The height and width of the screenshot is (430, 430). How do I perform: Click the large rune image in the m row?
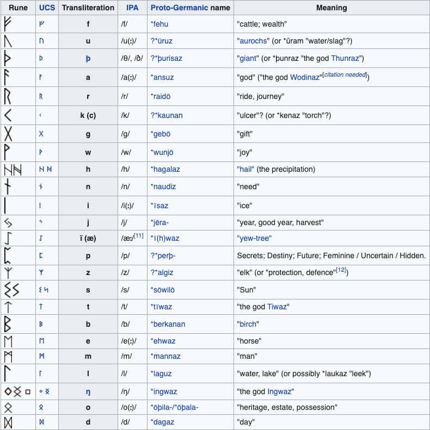point(8,357)
